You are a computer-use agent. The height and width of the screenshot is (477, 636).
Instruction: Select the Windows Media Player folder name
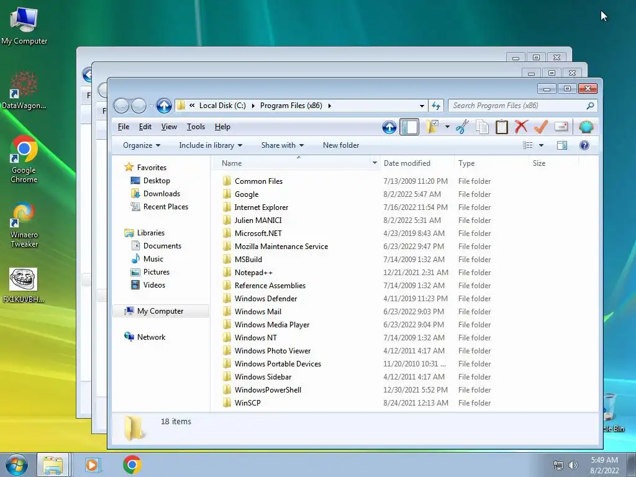point(272,324)
